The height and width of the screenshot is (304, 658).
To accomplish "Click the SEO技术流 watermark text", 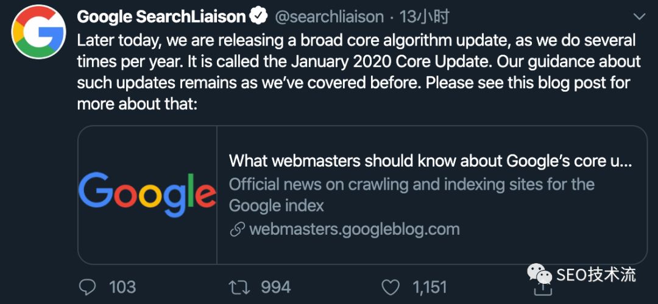I will [x=596, y=275].
